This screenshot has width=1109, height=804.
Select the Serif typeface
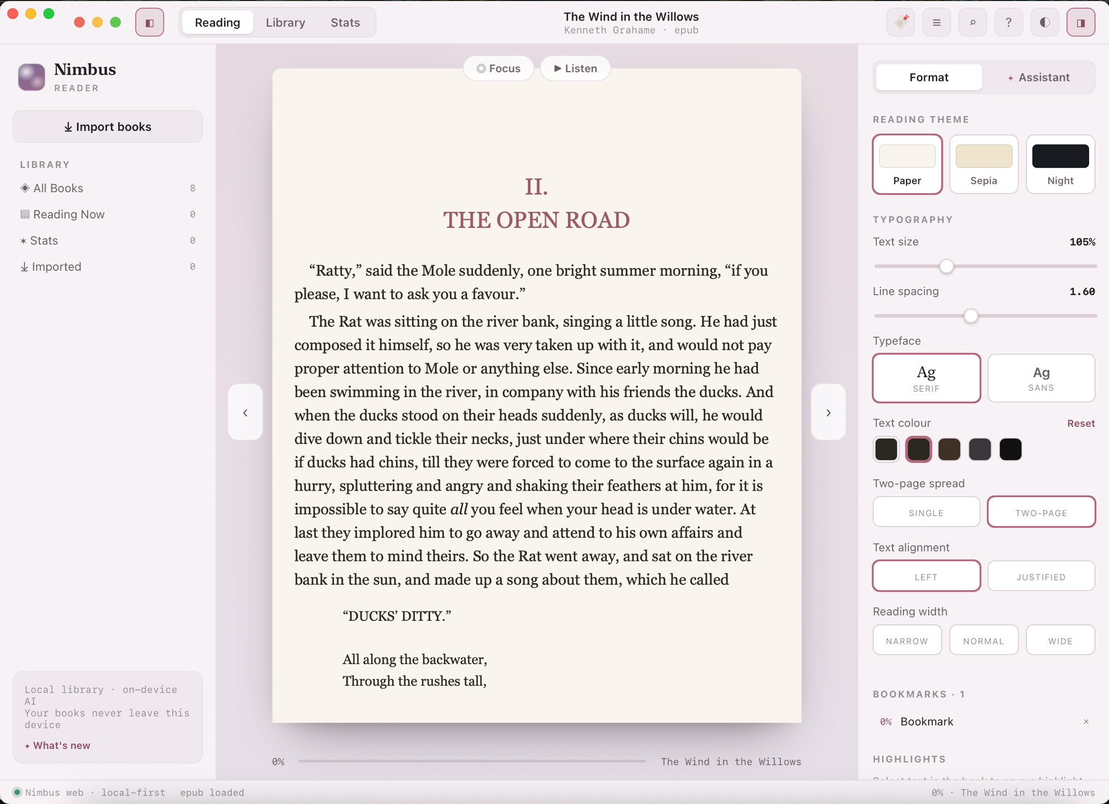(x=926, y=378)
